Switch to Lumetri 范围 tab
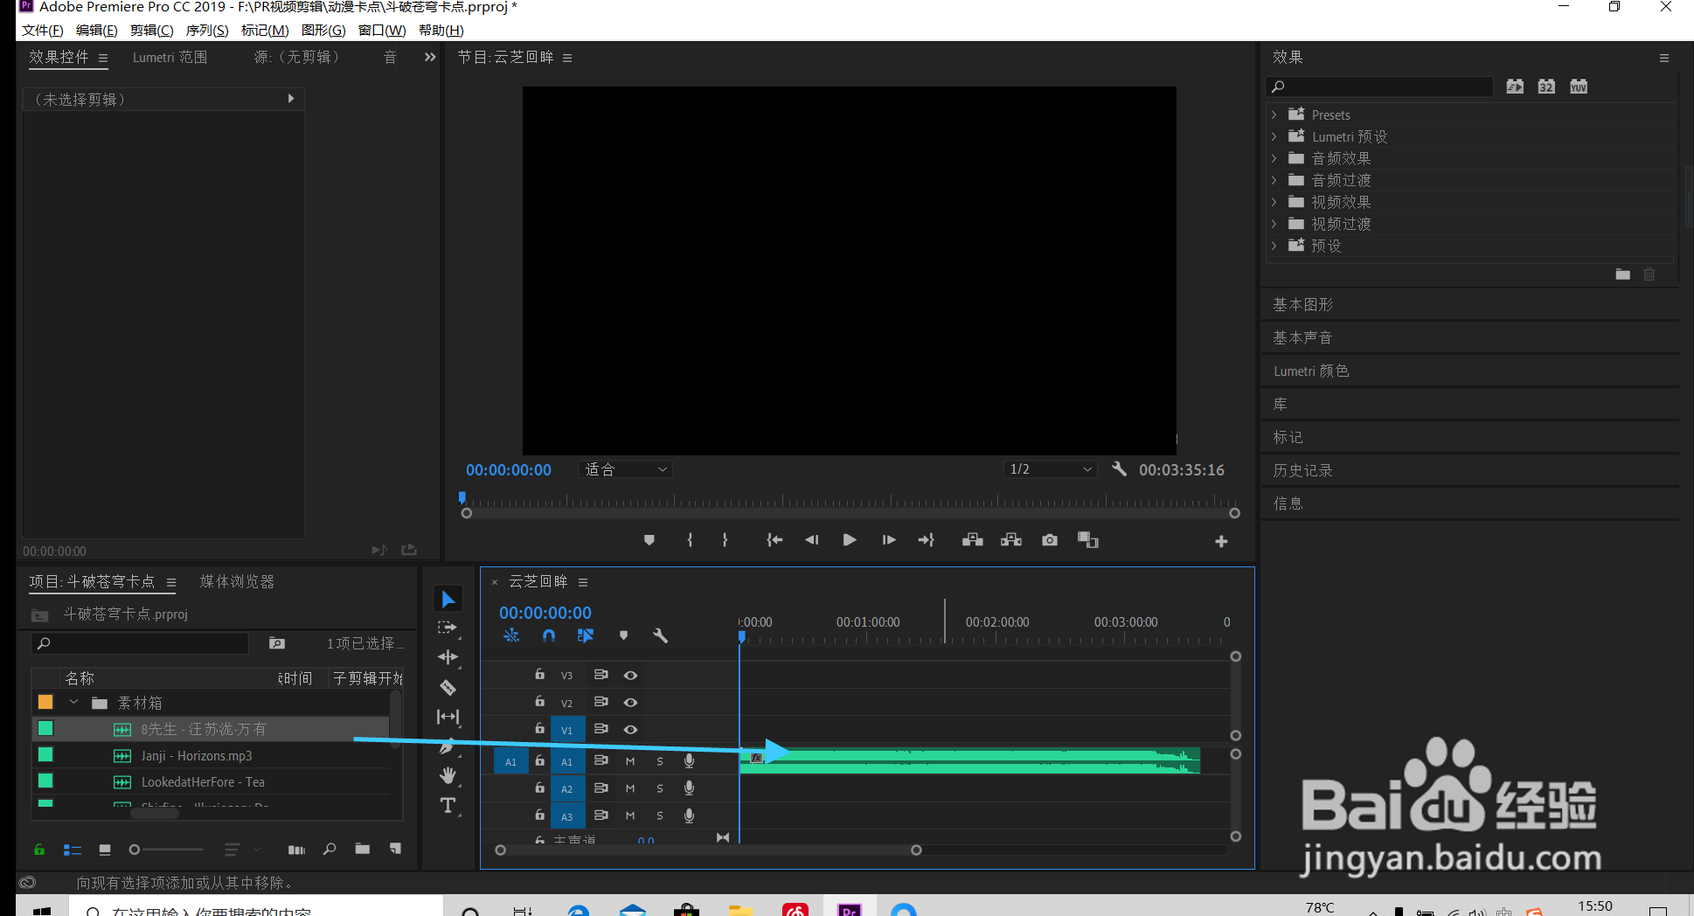This screenshot has height=916, width=1694. [x=170, y=58]
